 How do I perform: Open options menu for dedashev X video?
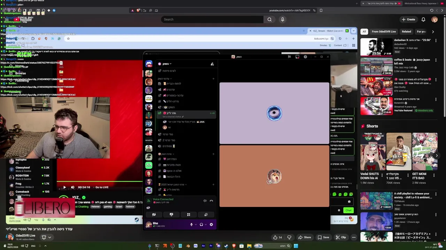(x=436, y=40)
